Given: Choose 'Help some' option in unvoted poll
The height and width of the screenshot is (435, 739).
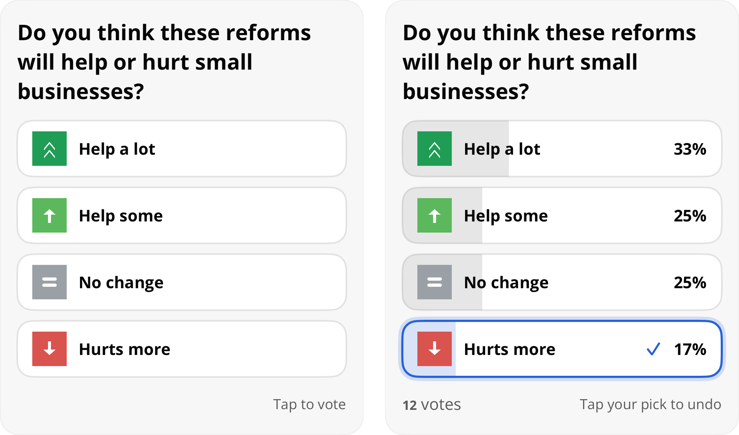Looking at the screenshot, I should pos(182,215).
